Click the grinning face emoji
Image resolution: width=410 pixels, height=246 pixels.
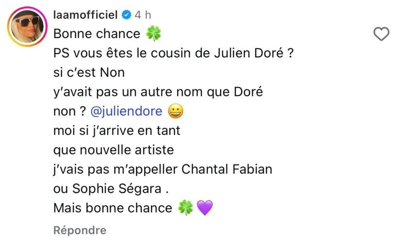point(175,111)
